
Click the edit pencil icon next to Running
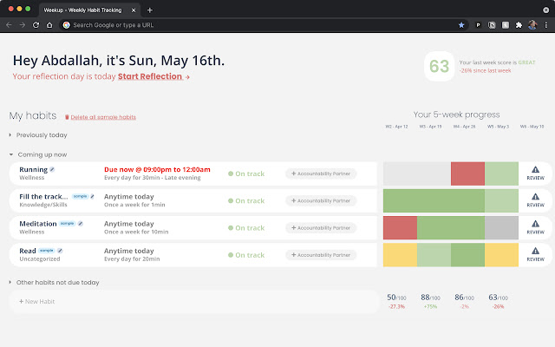tap(52, 169)
